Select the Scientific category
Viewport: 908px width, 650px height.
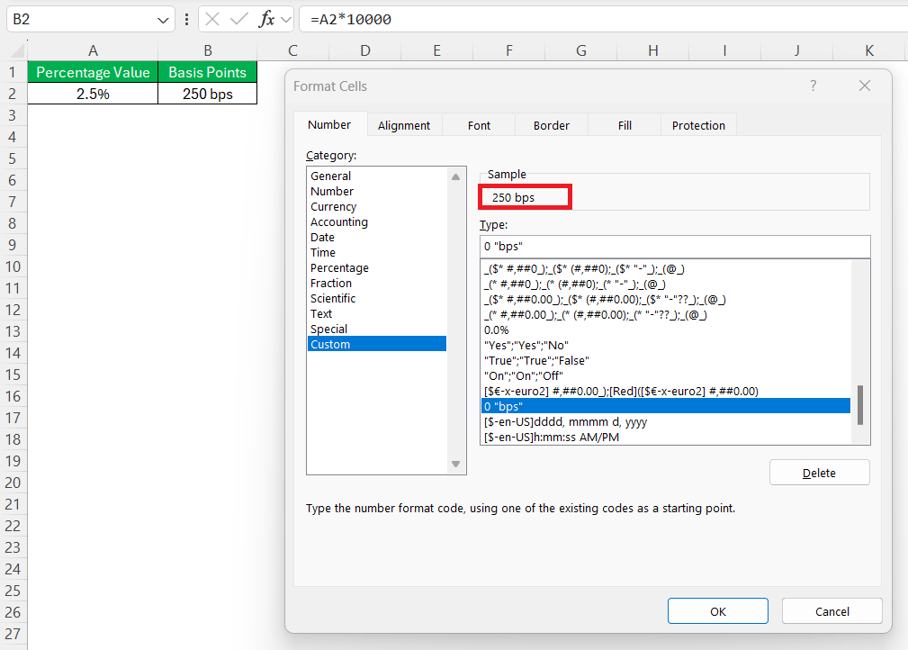pos(377,298)
